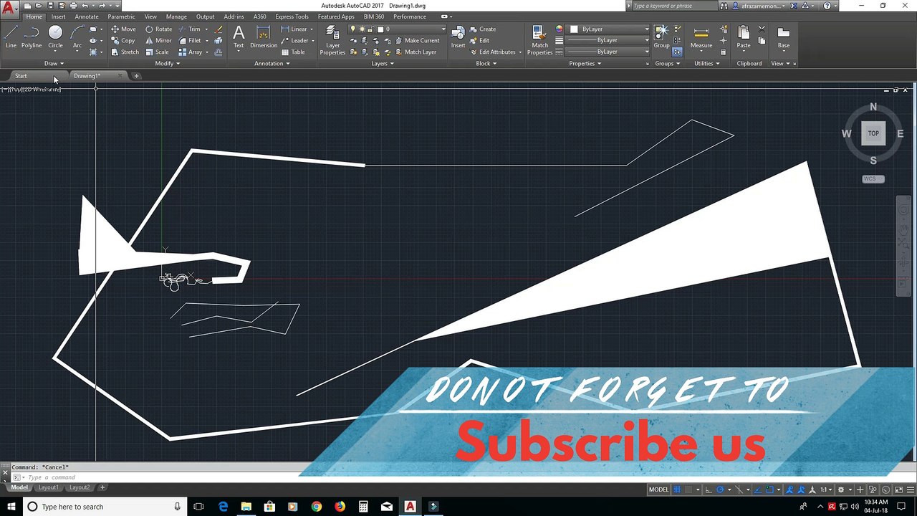Click the Insert block icon
The height and width of the screenshot is (516, 917).
(458, 37)
